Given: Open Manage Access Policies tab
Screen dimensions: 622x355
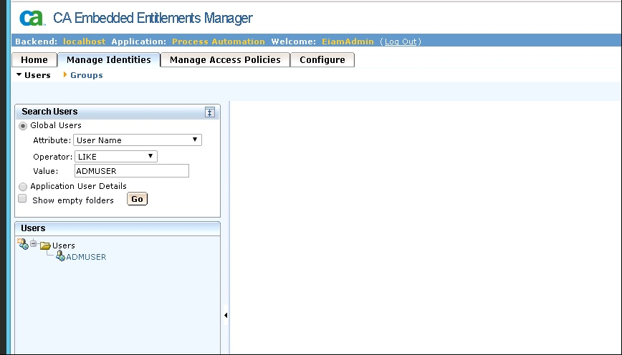Looking at the screenshot, I should pos(225,60).
